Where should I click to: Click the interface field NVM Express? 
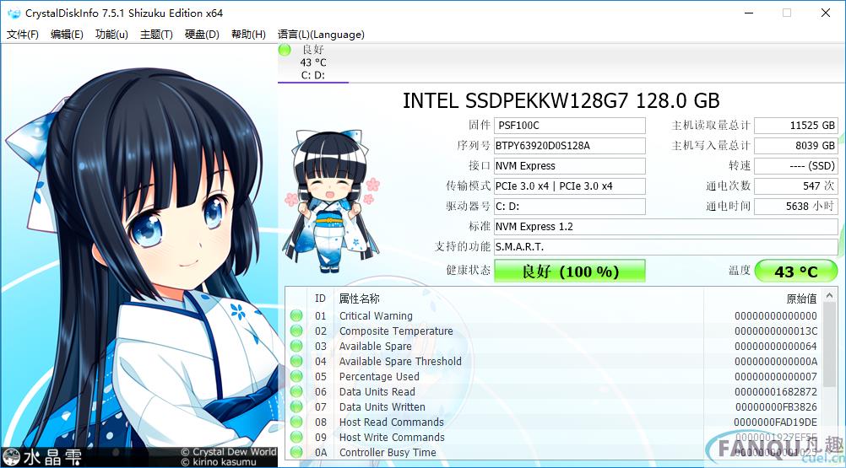click(570, 166)
